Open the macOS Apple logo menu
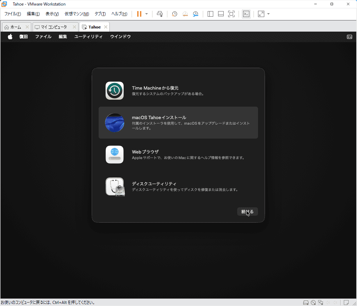357x306 pixels. pyautogui.click(x=10, y=37)
